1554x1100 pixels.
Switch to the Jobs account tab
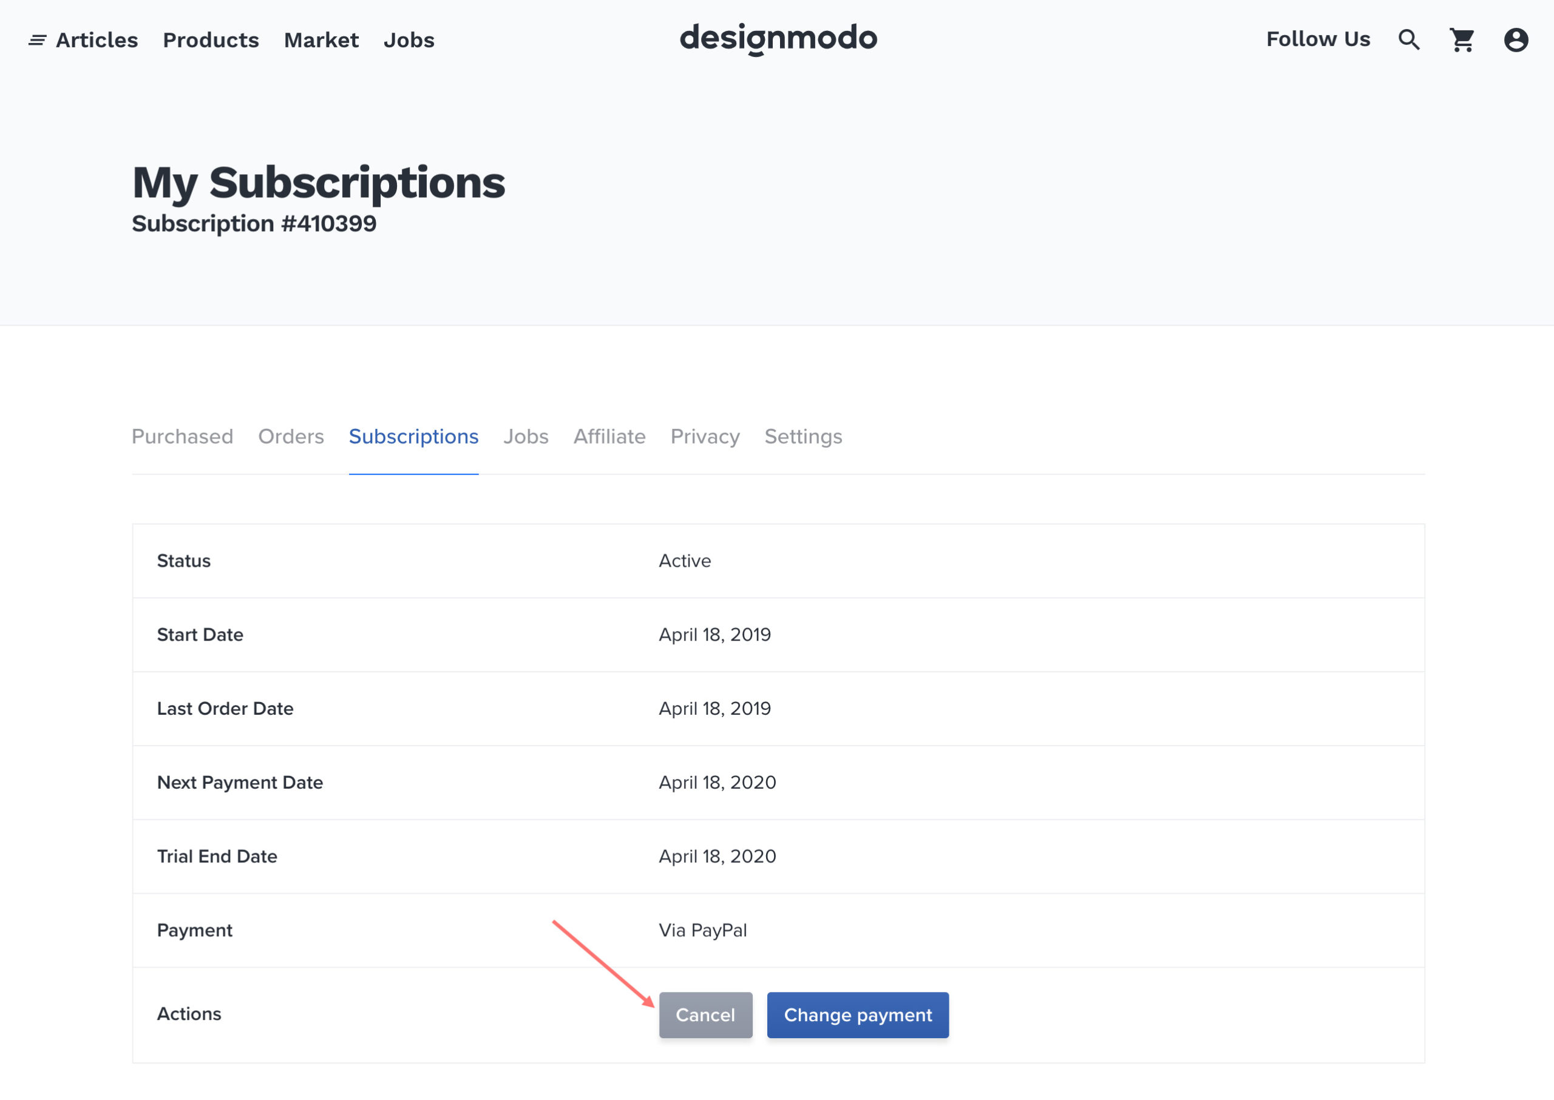525,436
